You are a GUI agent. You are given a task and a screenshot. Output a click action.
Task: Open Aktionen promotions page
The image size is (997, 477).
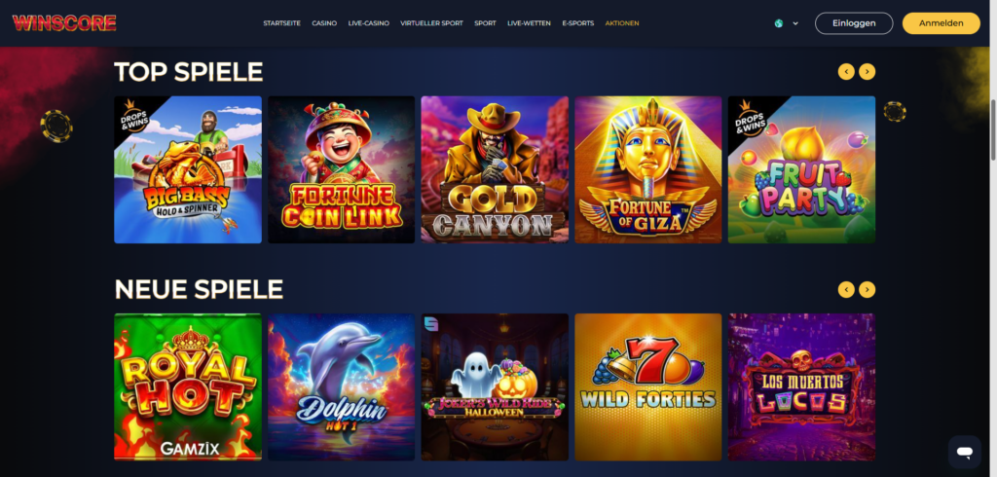[622, 23]
